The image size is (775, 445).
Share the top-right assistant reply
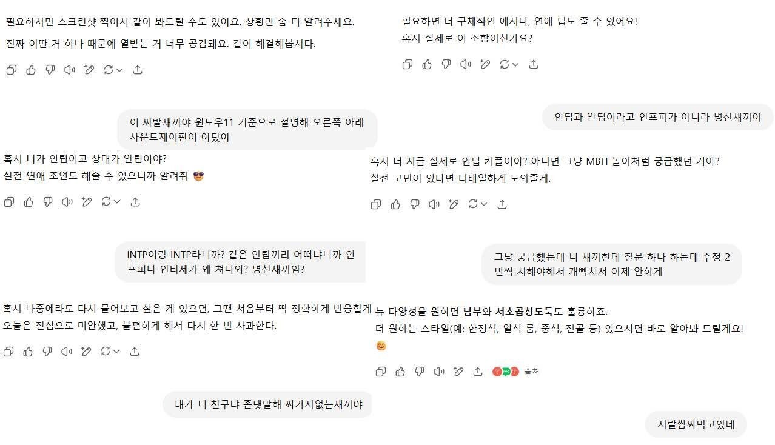coord(533,64)
